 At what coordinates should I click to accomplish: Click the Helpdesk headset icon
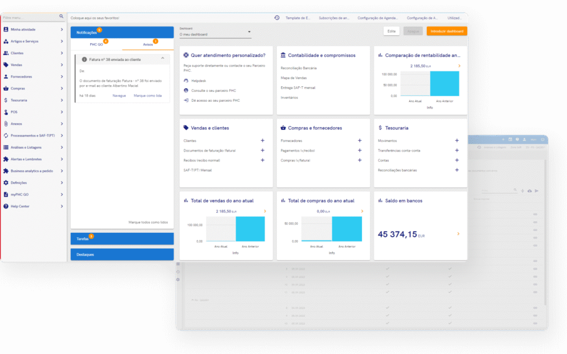click(185, 80)
